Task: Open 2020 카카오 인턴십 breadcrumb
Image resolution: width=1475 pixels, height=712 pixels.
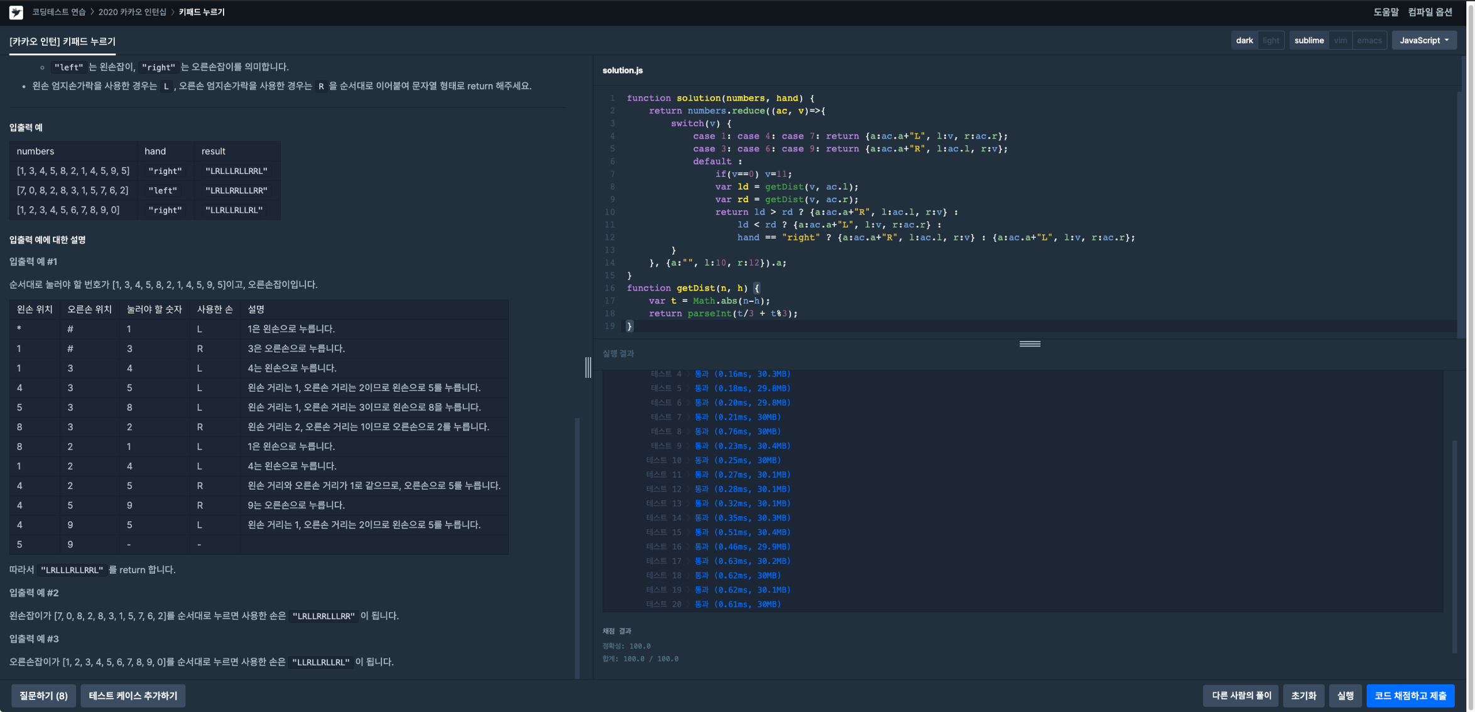Action: pos(132,12)
